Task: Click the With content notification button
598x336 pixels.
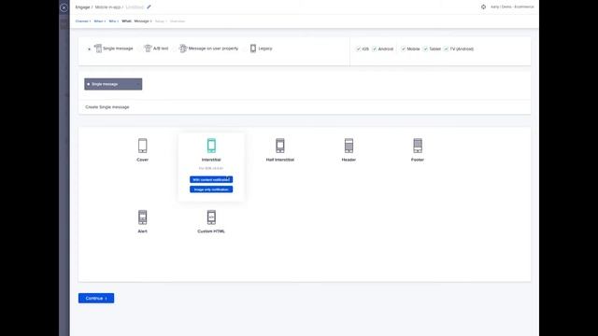Action: click(211, 179)
